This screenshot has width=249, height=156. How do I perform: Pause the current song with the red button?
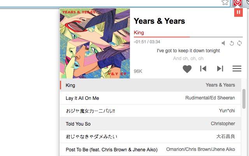[239, 12]
